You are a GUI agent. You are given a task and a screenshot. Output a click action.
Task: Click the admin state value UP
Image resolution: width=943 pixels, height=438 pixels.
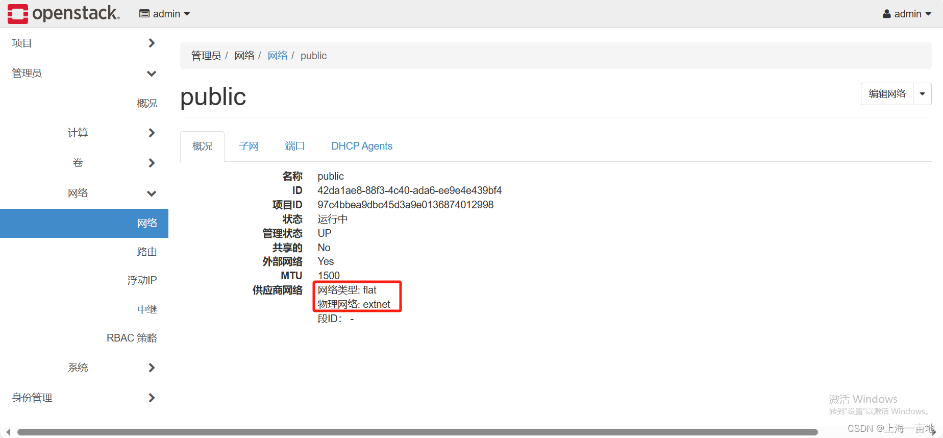[325, 233]
